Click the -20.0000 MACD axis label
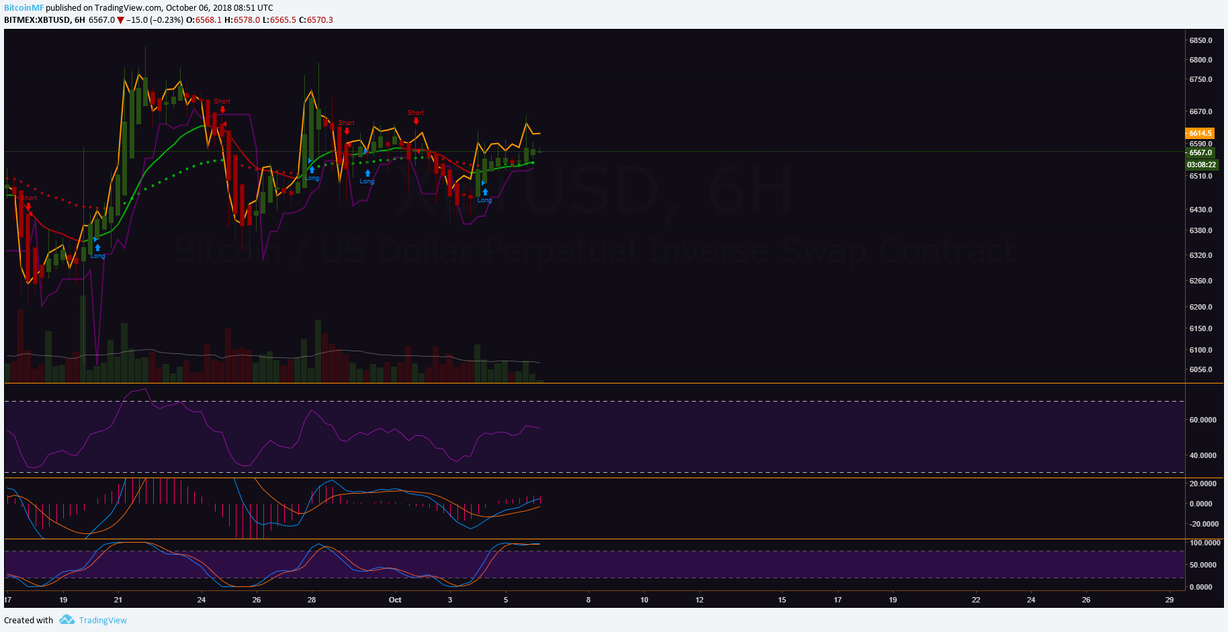This screenshot has width=1228, height=632. coord(1204,524)
